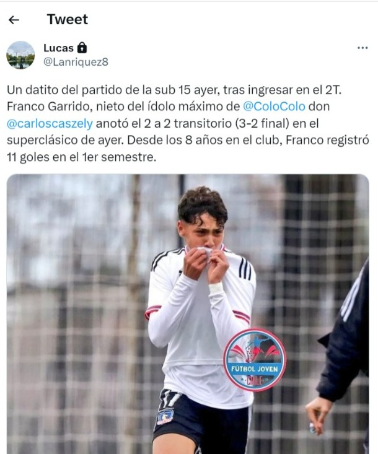The image size is (378, 454).
Task: Click the three-stripe shoulder on the white jersey
Action: point(245,269)
